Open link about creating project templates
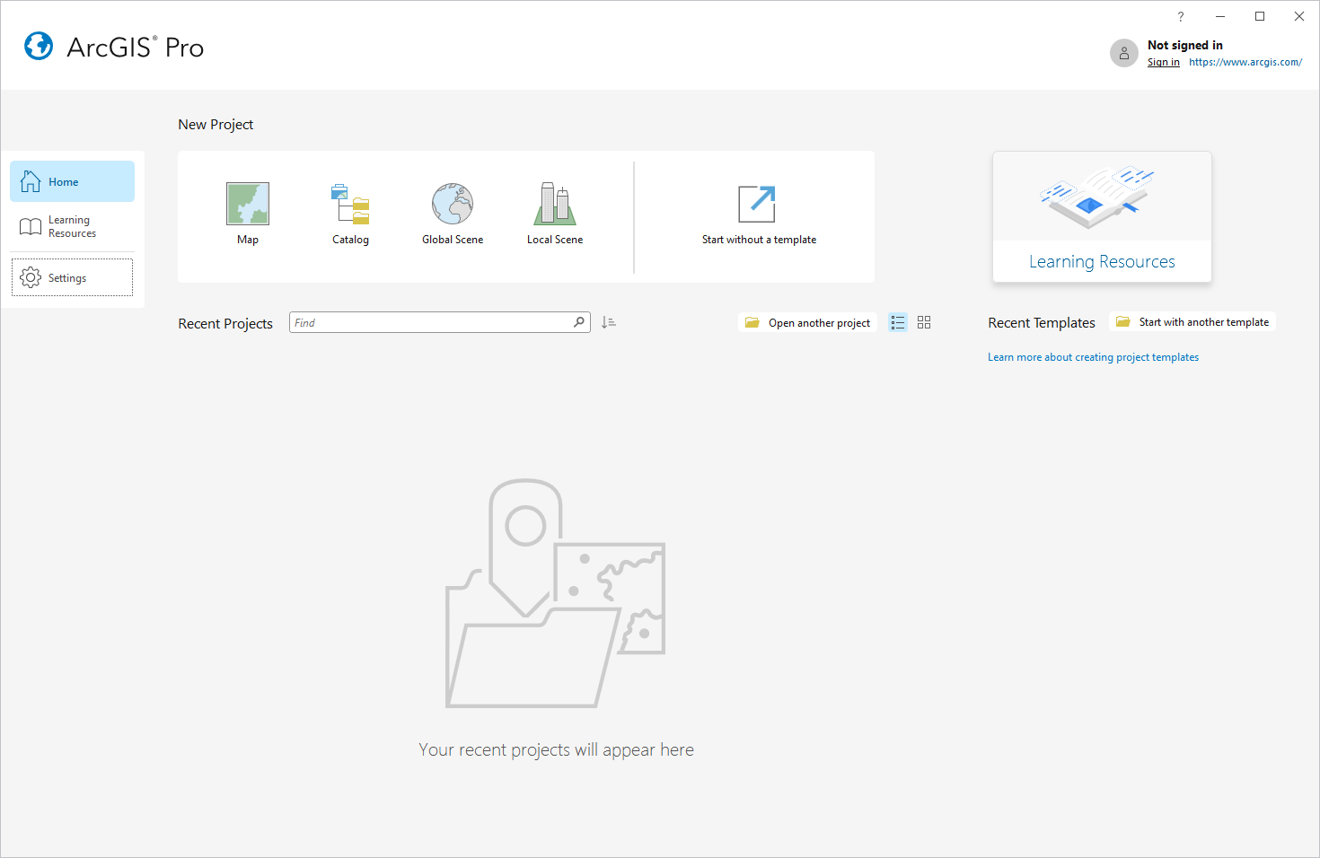1320x858 pixels. click(x=1093, y=357)
